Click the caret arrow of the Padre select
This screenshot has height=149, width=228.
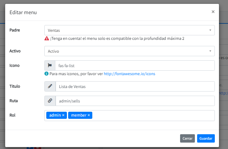point(210,30)
